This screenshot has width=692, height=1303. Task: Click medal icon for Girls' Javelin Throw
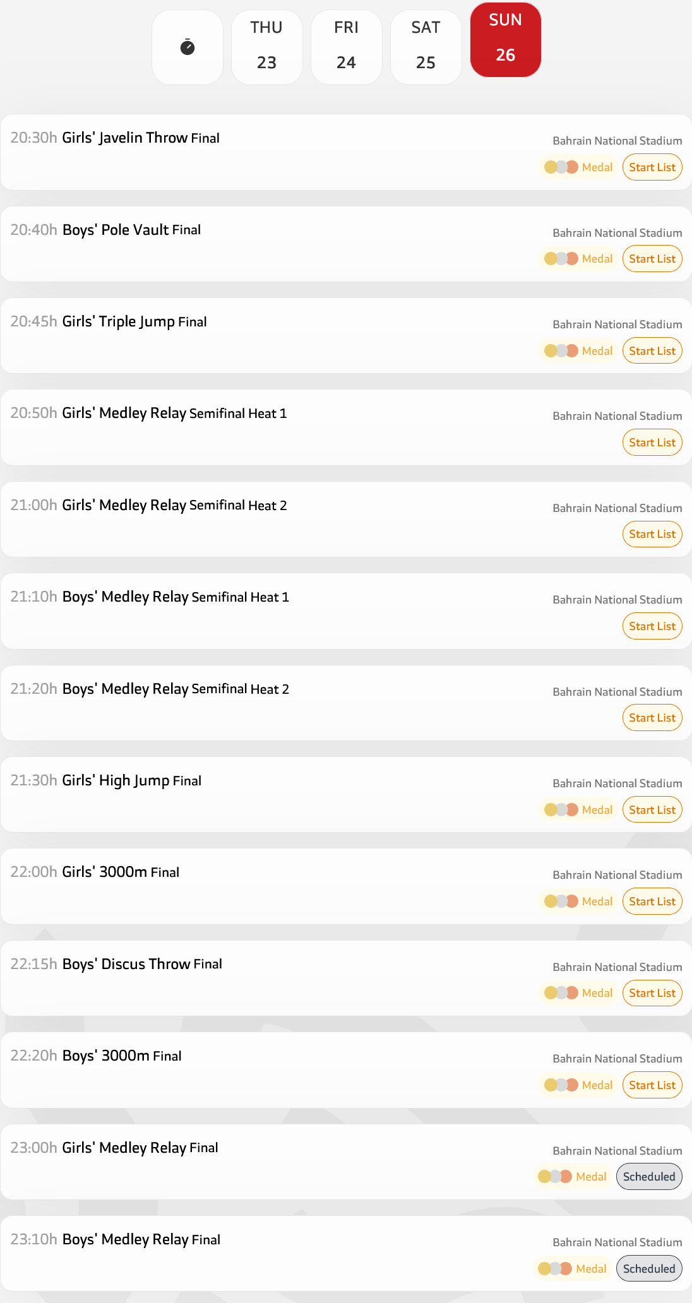[578, 167]
